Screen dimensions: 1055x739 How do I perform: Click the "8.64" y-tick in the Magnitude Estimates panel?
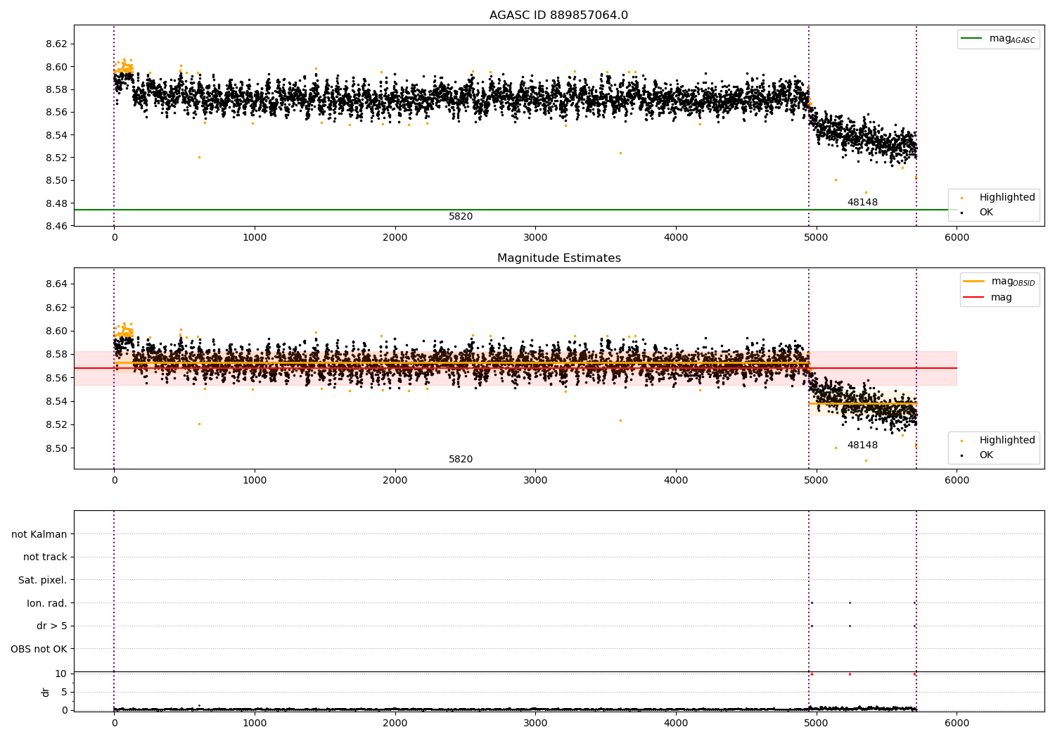coord(56,284)
